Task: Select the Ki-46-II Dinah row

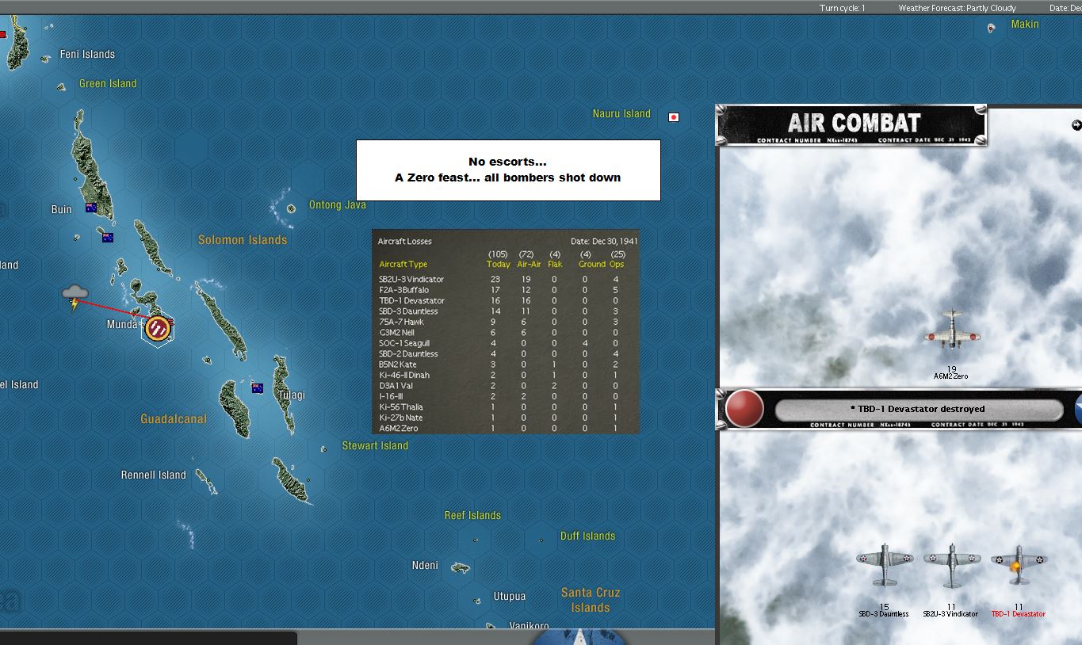Action: pyautogui.click(x=506, y=375)
